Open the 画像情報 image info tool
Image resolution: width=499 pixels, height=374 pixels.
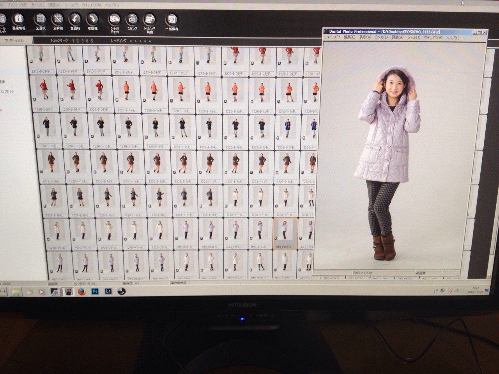click(x=19, y=22)
